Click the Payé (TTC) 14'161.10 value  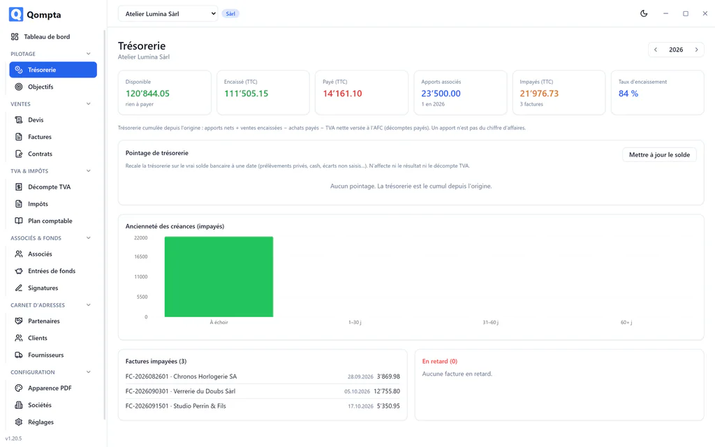pyautogui.click(x=342, y=94)
